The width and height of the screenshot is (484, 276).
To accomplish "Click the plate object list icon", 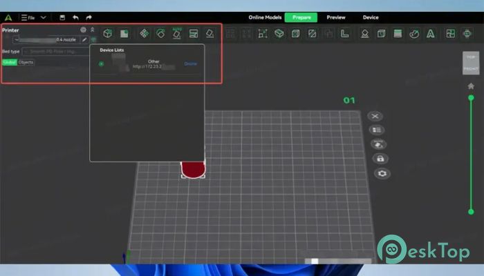I will [x=377, y=130].
